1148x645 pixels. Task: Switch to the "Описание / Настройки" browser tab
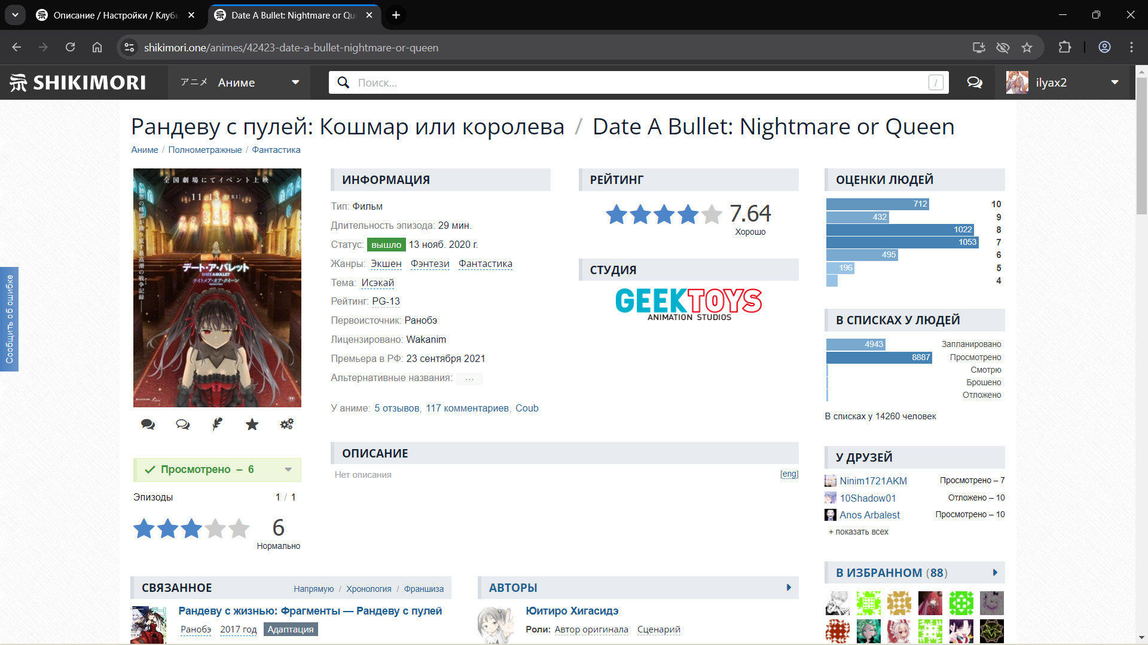(114, 16)
